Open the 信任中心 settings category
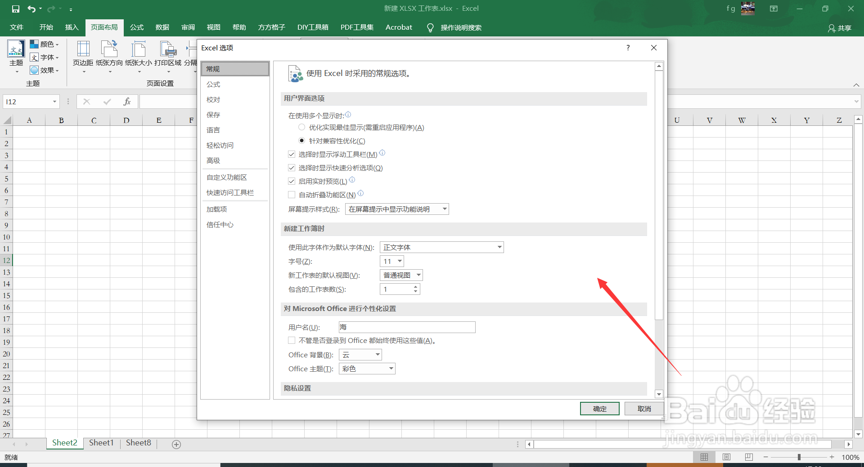Viewport: 864px width, 467px height. coord(220,224)
